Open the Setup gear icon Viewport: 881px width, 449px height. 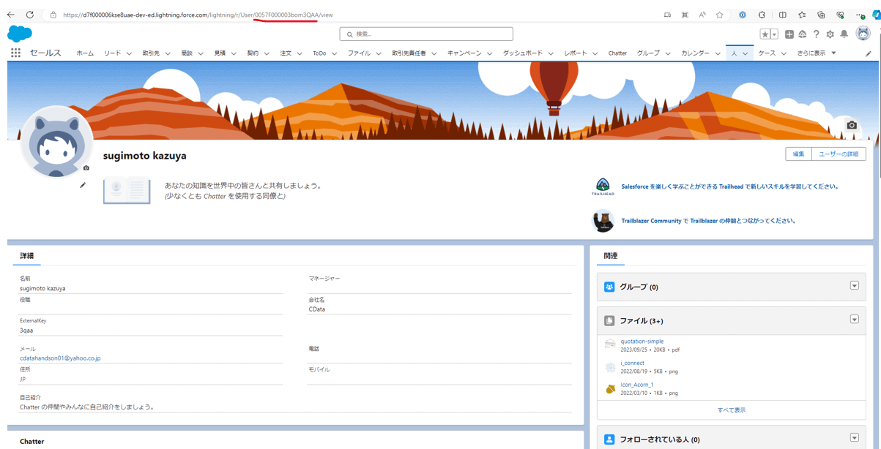pos(830,34)
